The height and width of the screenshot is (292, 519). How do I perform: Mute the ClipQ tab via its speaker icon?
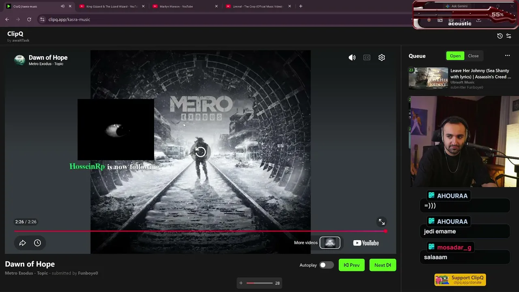click(x=62, y=6)
